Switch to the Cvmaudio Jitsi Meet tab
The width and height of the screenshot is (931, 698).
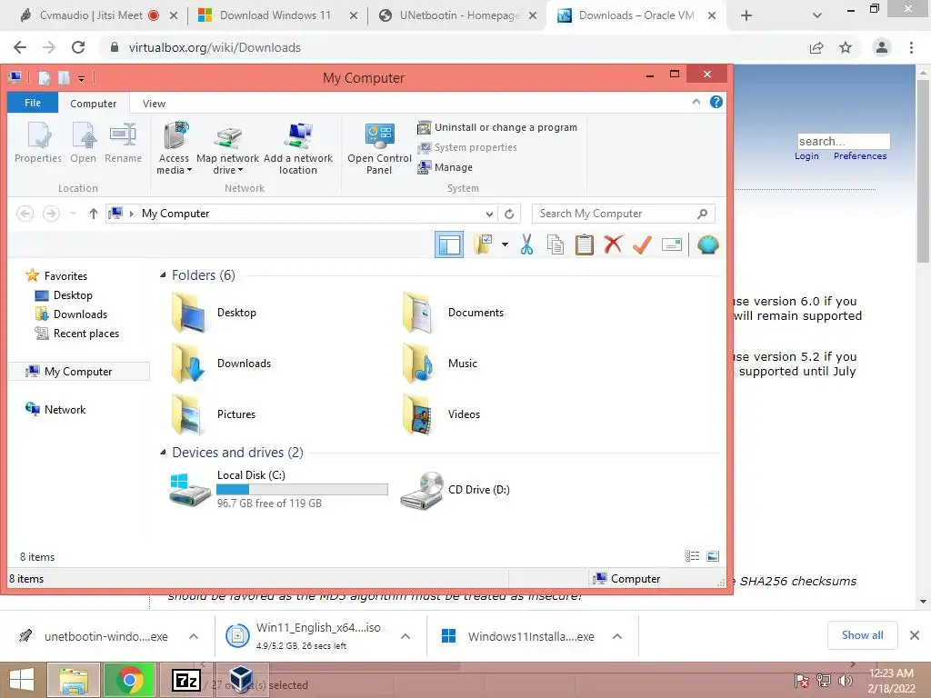91,15
